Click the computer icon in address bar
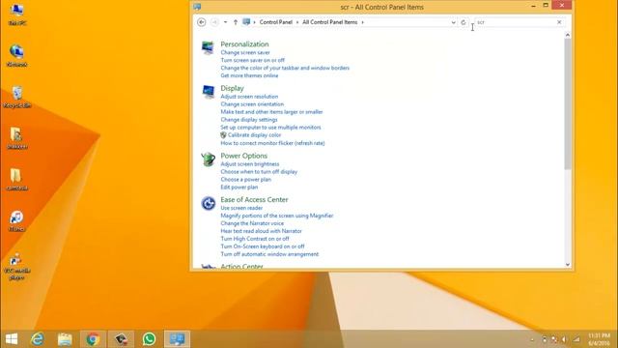 246,22
